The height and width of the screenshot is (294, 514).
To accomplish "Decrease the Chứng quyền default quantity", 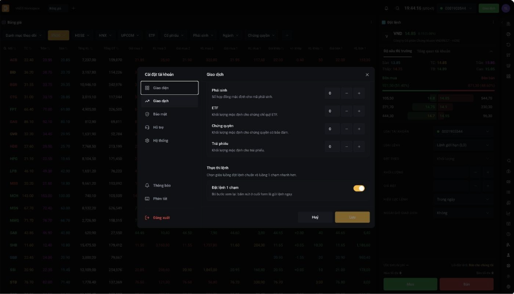I will (347, 129).
